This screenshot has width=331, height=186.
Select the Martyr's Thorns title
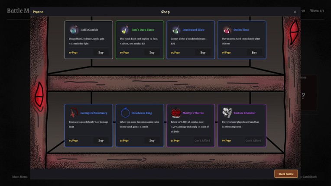pyautogui.click(x=193, y=113)
